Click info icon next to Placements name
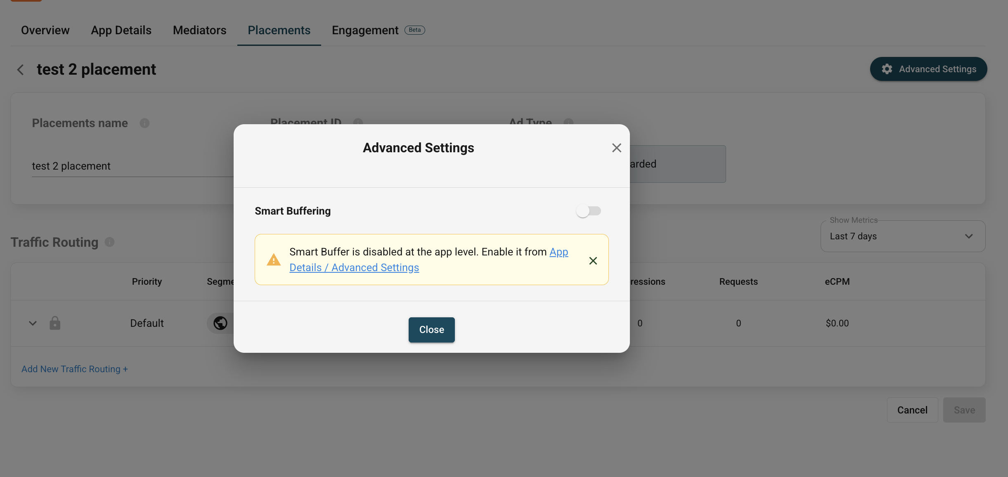The width and height of the screenshot is (1008, 477). 144,123
